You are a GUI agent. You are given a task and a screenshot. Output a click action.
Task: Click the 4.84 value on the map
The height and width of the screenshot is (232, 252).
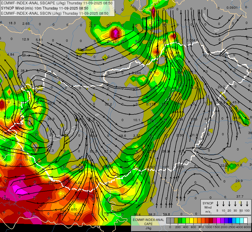coord(11,54)
